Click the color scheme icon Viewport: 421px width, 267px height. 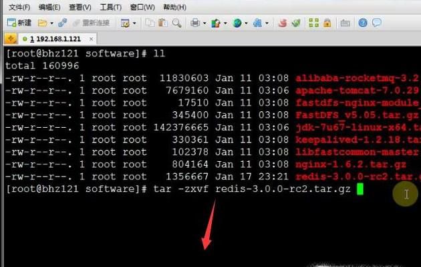click(x=216, y=23)
